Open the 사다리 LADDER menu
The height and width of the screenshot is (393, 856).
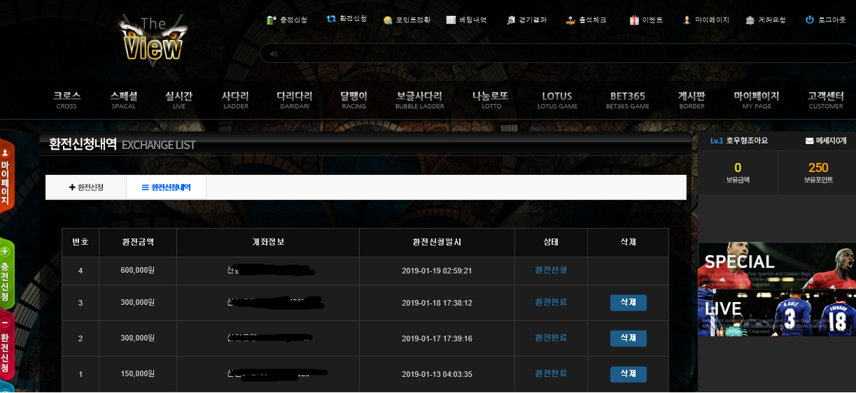[235, 100]
